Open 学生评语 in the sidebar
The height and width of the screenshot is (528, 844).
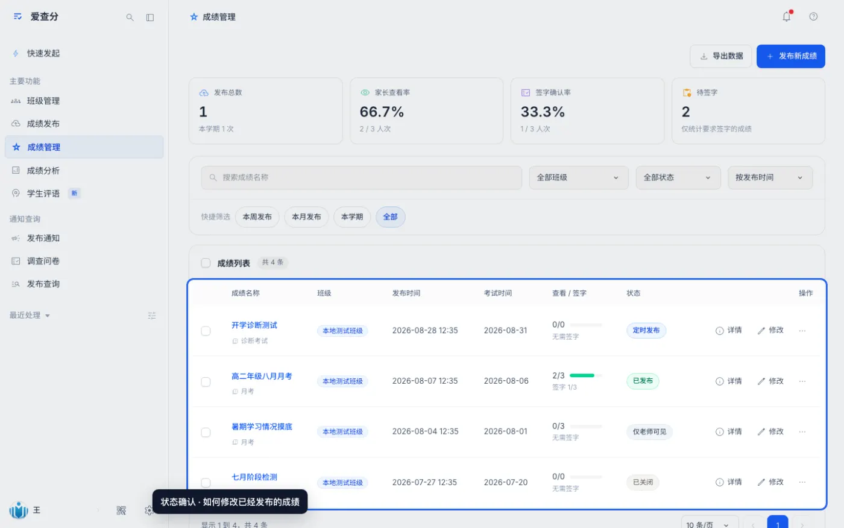pos(84,194)
